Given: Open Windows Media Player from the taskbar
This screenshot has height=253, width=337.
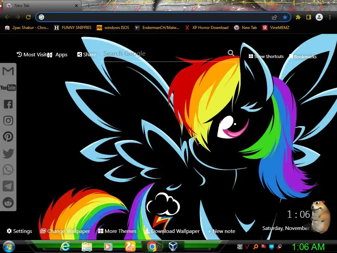Looking at the screenshot, I should [108, 246].
